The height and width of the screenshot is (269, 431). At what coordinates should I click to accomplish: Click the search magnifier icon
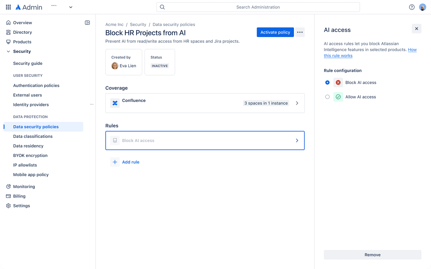point(162,7)
